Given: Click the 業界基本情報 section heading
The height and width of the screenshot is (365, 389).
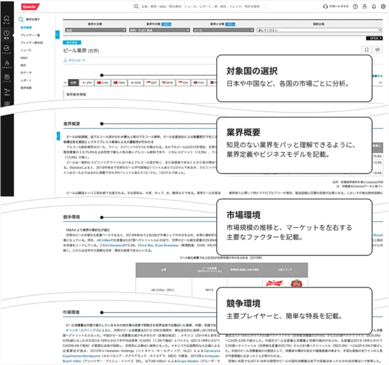Looking at the screenshot, I should pyautogui.click(x=76, y=95).
